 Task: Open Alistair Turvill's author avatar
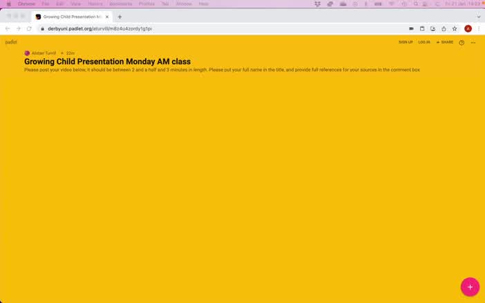point(27,53)
